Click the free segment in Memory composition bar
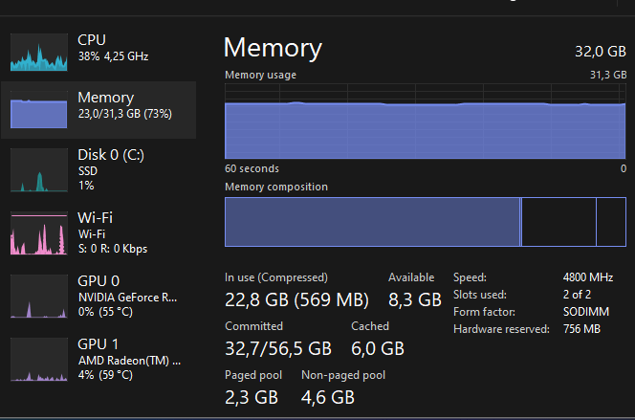The width and height of the screenshot is (635, 420). pyautogui.click(x=611, y=222)
